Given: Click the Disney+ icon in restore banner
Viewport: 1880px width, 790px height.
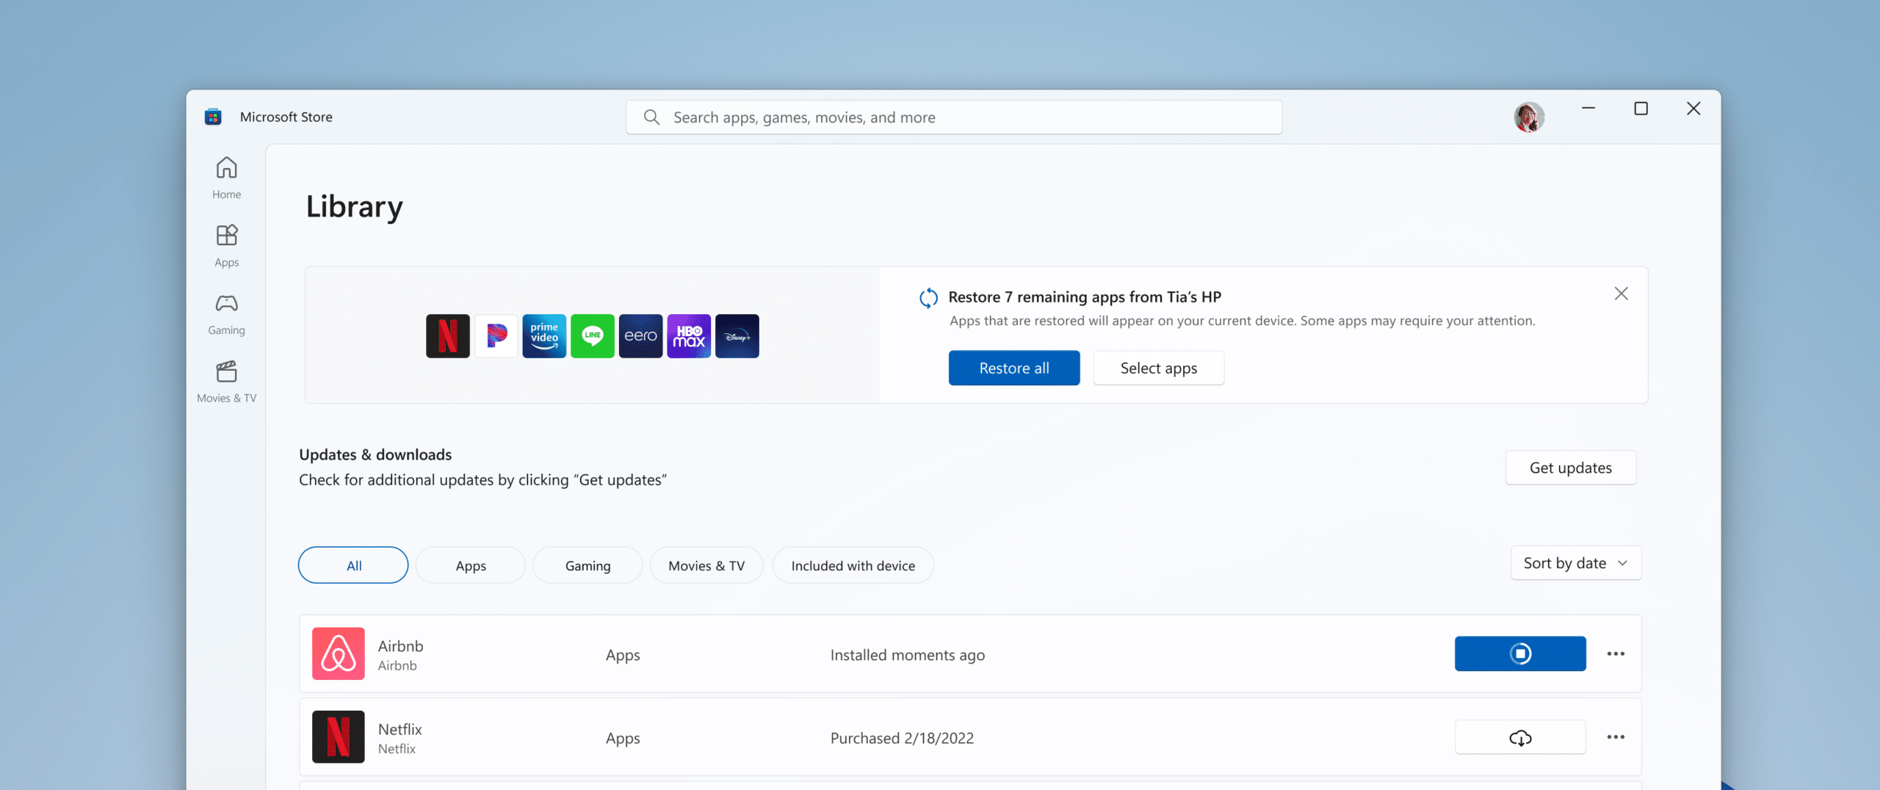Looking at the screenshot, I should 737,336.
